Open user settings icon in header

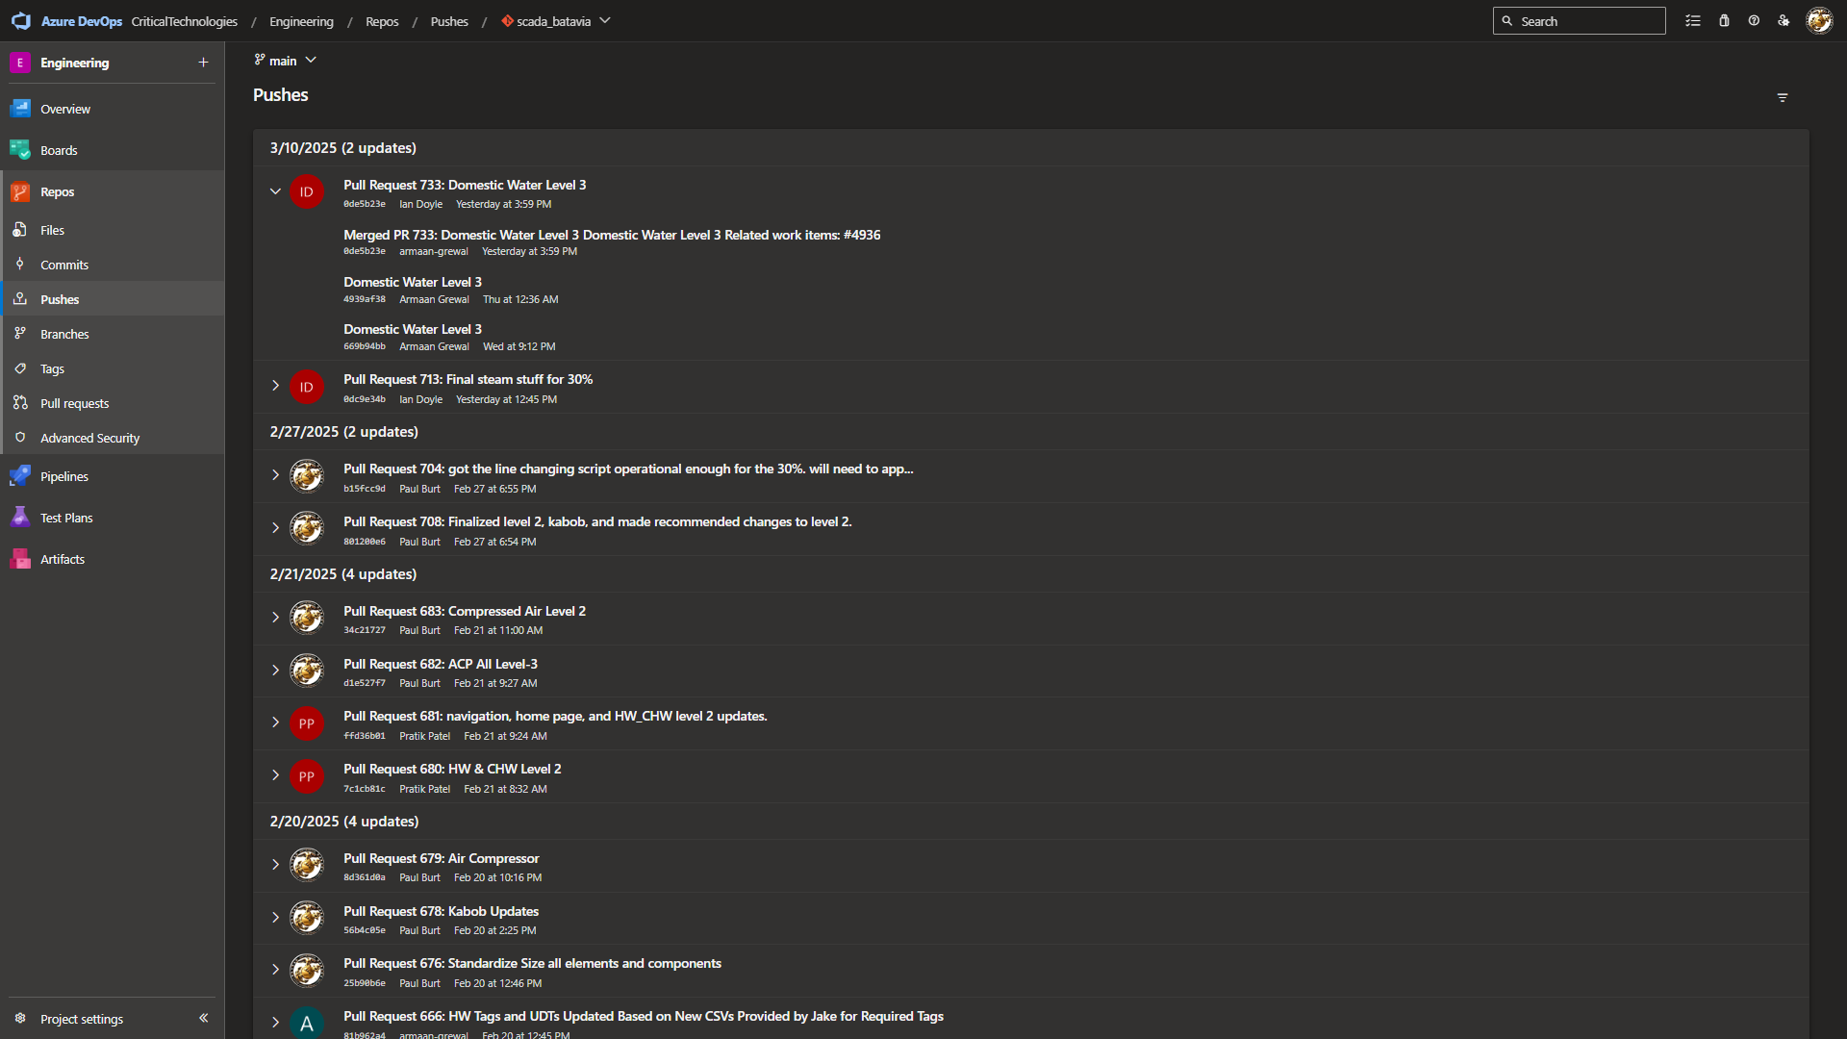pyautogui.click(x=1784, y=21)
